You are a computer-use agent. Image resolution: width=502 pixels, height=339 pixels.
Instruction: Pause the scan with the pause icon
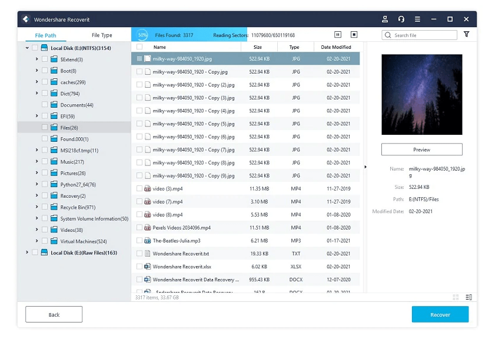(338, 35)
